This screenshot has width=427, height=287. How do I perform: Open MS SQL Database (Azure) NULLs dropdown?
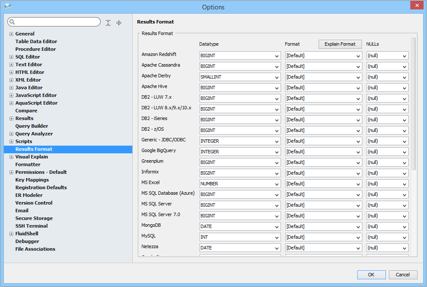click(x=387, y=194)
